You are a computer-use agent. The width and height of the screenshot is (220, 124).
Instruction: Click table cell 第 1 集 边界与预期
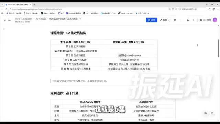point(76,46)
